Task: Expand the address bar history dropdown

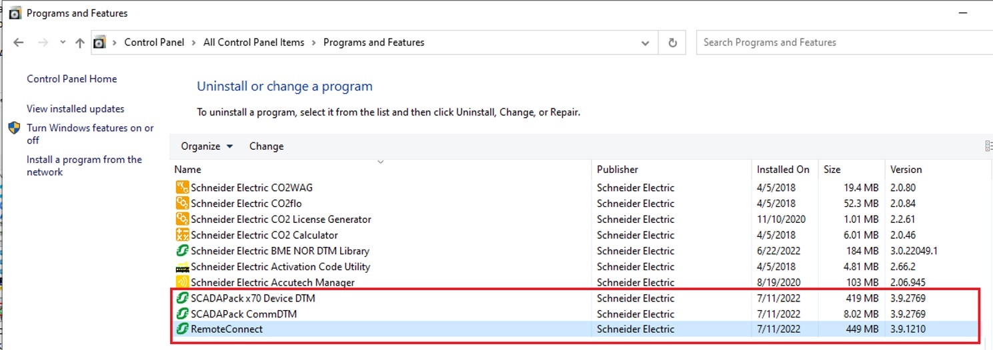Action: pos(645,43)
